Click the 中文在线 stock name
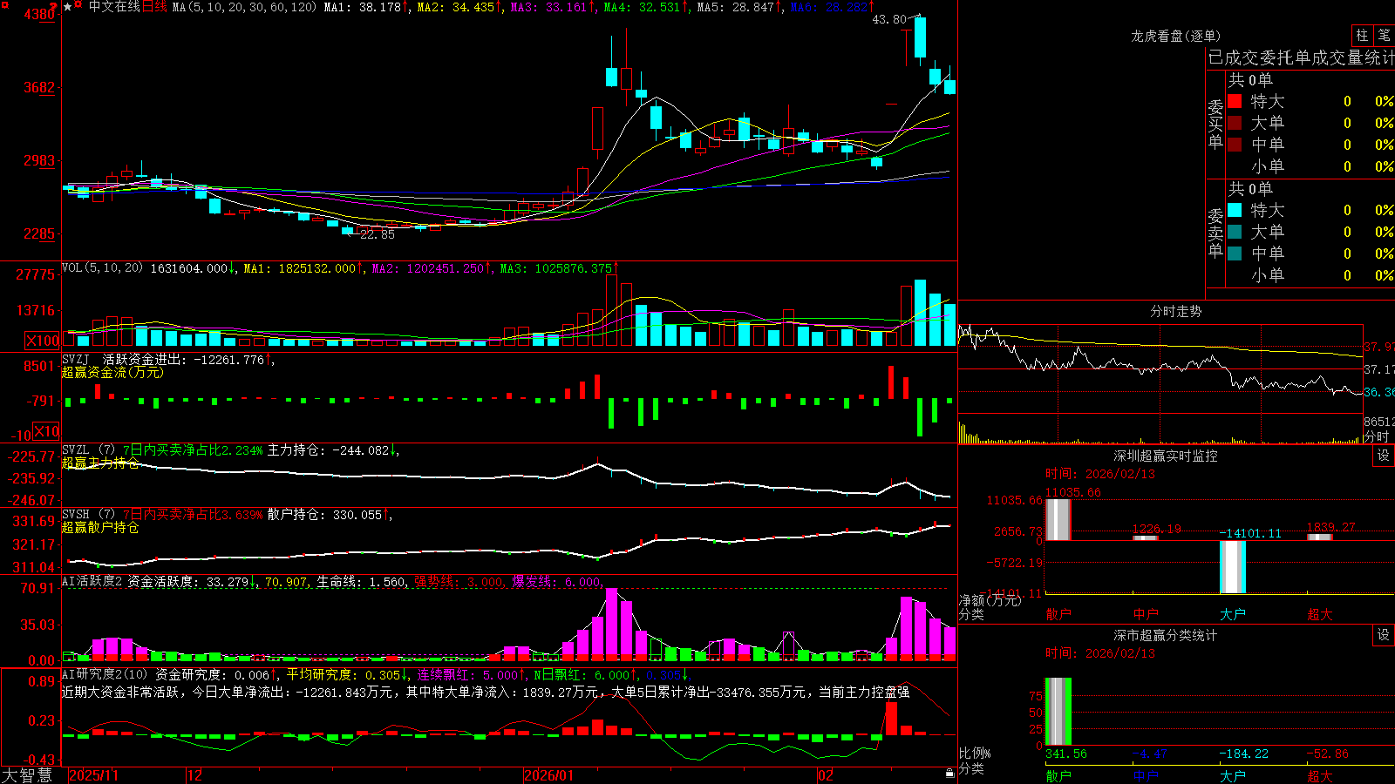1395x784 pixels. click(x=114, y=7)
